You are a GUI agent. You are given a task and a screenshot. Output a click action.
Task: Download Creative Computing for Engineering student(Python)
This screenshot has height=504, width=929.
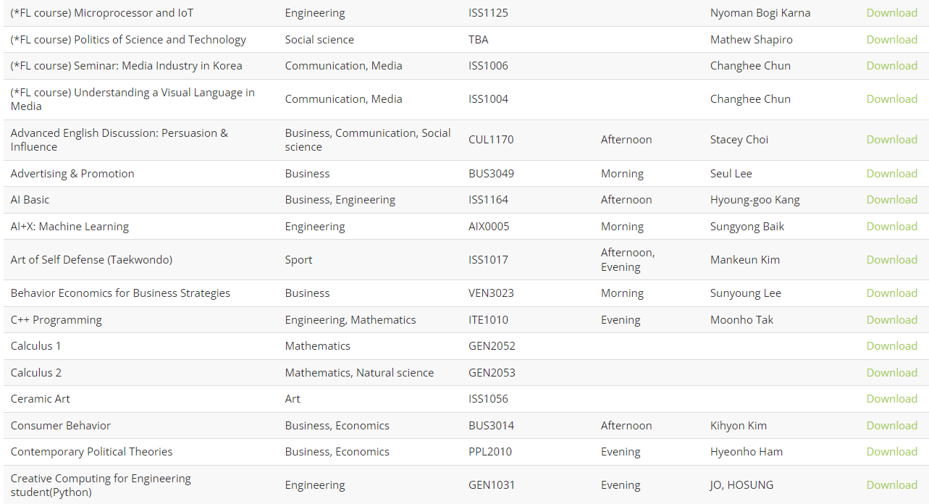click(891, 485)
